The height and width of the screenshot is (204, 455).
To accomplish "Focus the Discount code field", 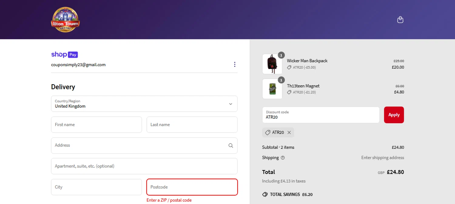I will 321,115.
